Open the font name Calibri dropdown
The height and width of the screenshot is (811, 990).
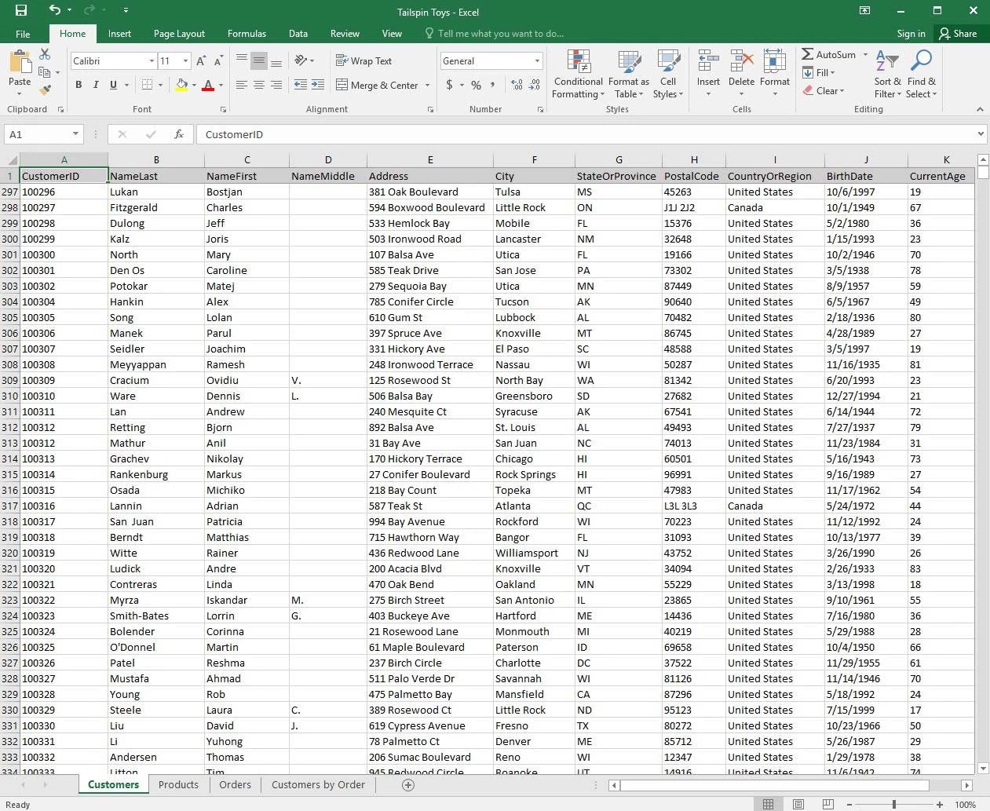click(x=152, y=61)
